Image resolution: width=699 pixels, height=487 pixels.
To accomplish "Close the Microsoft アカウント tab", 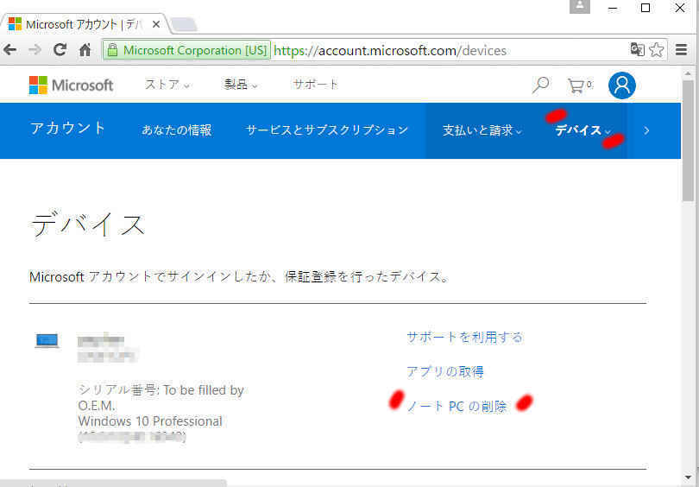I will click(x=156, y=24).
